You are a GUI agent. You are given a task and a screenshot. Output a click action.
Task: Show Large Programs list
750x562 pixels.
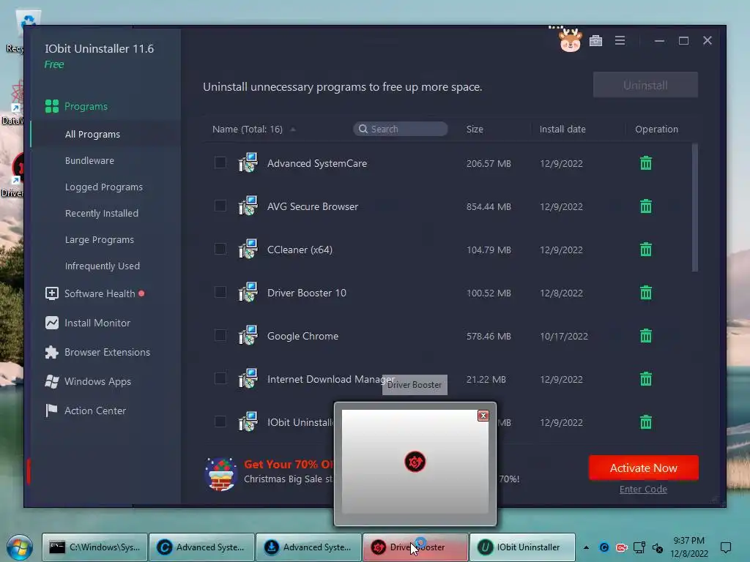coord(99,239)
